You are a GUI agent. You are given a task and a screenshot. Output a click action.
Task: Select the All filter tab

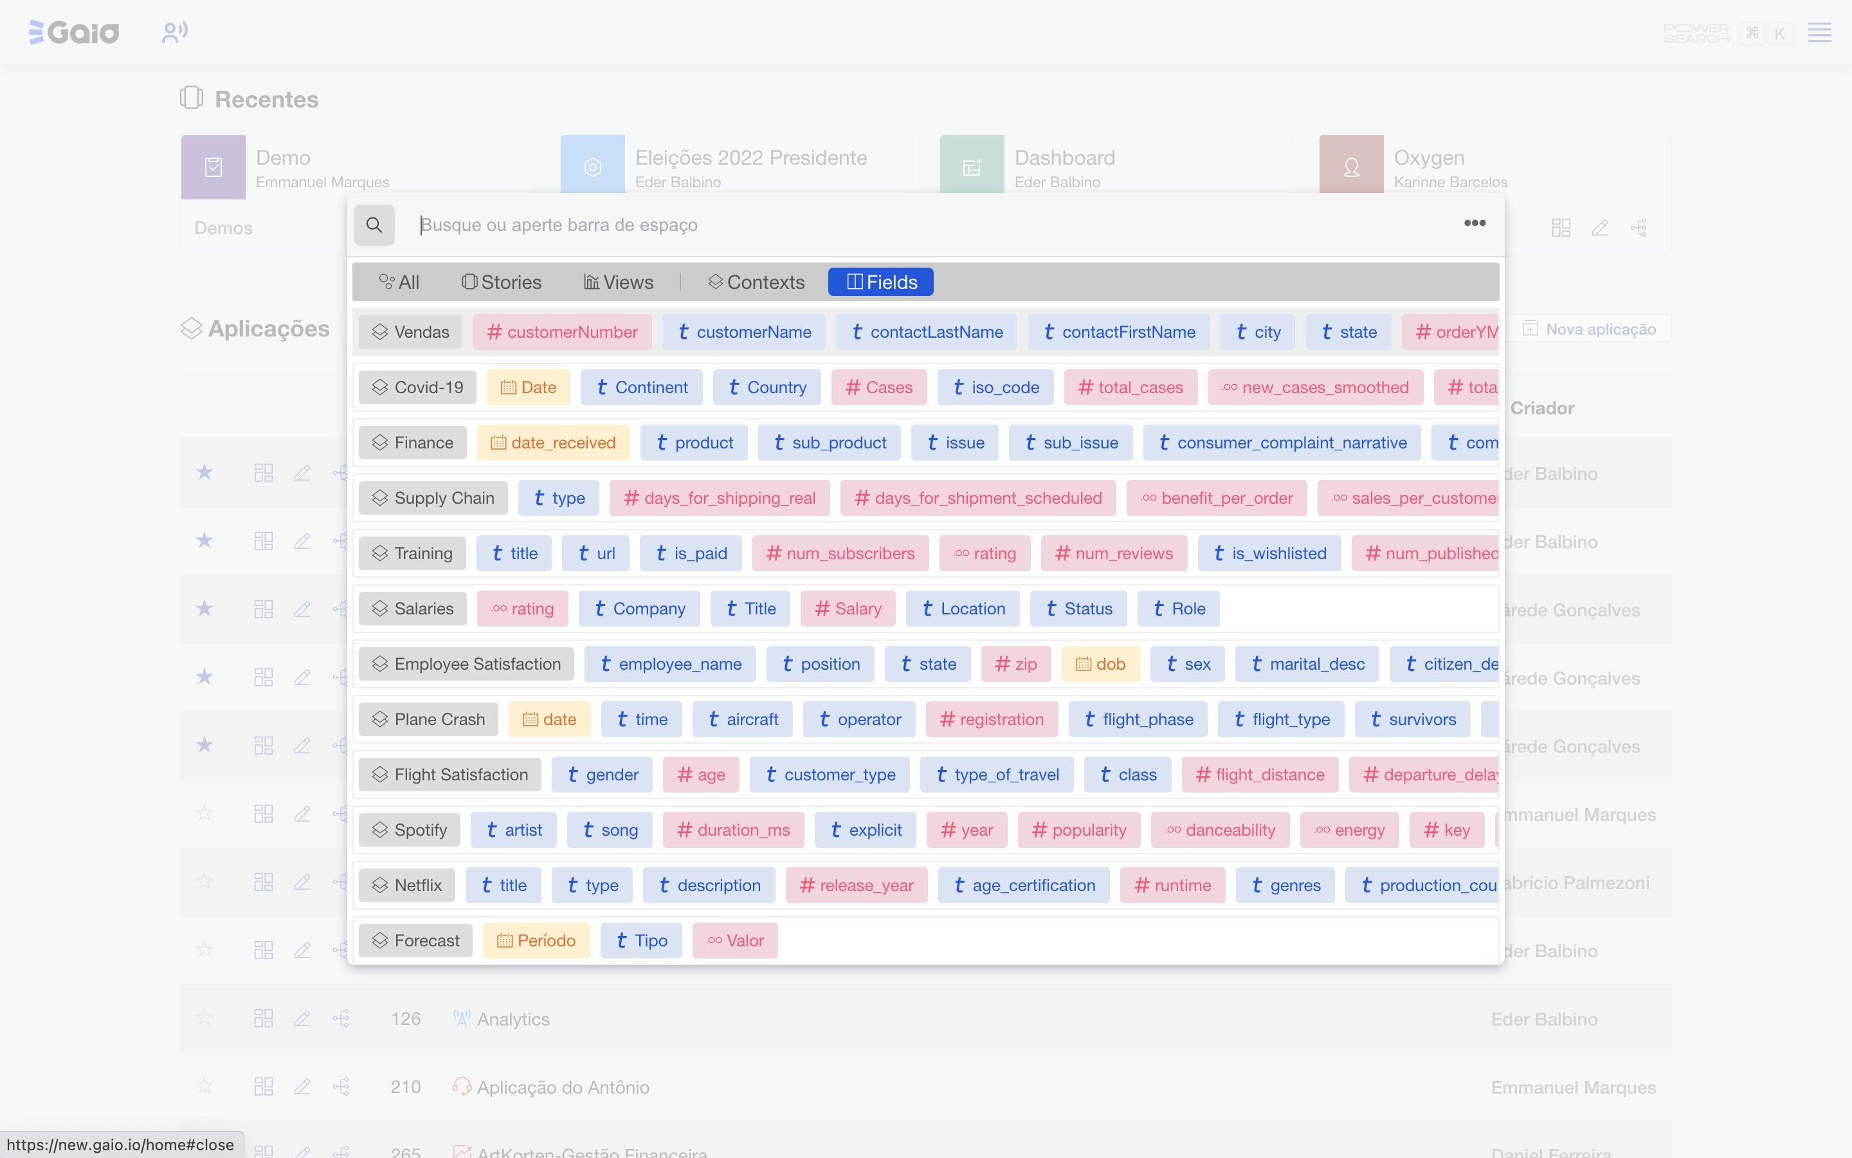399,282
